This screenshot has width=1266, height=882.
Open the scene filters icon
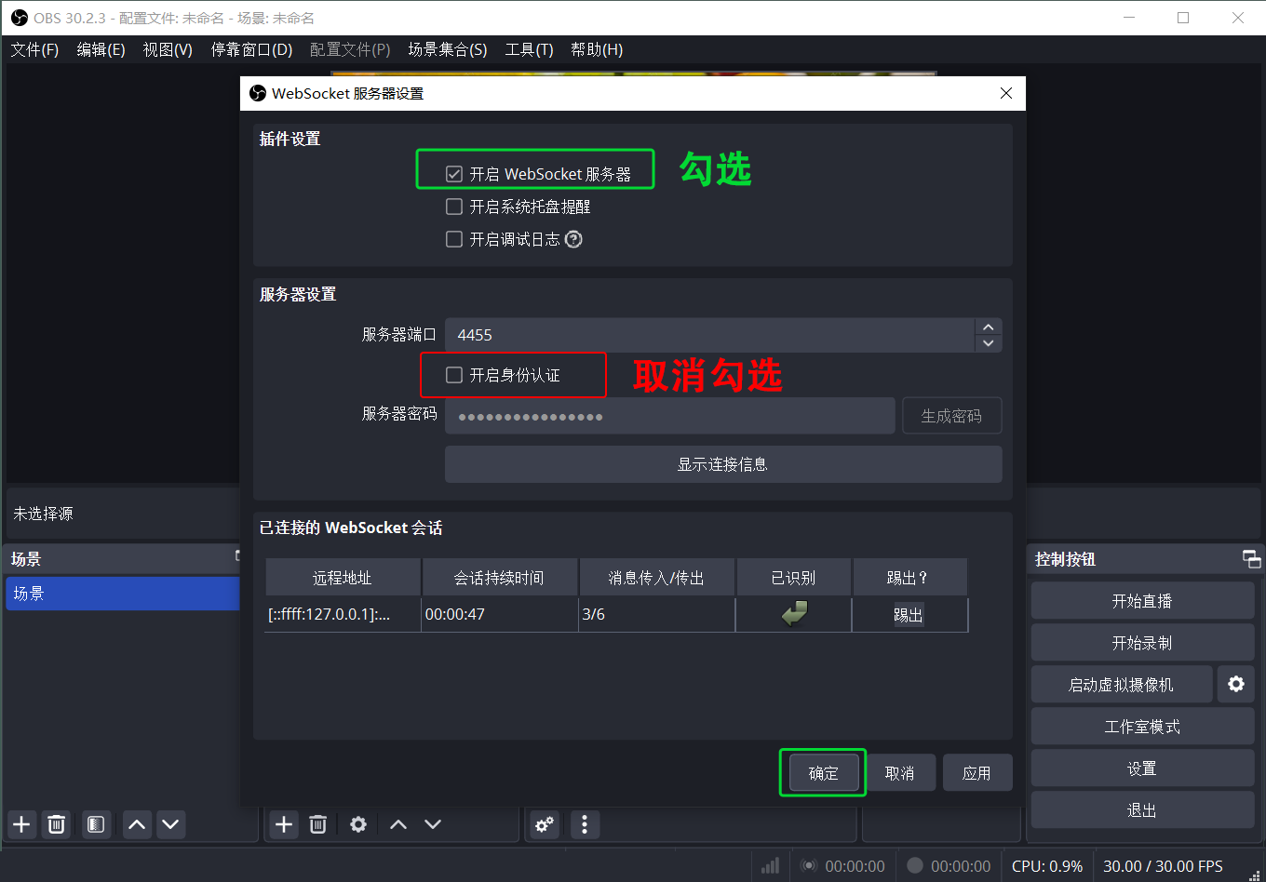(95, 824)
